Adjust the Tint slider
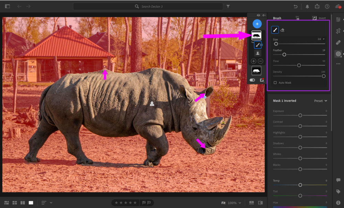This screenshot has width=344, height=208. click(x=300, y=196)
